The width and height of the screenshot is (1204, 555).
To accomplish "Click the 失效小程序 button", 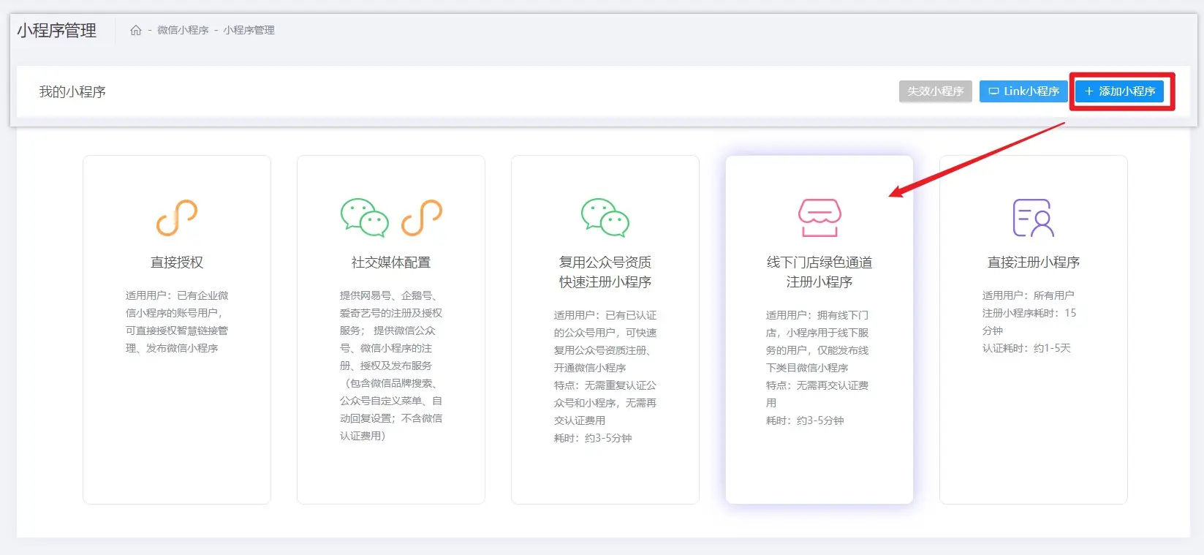I will 935,91.
